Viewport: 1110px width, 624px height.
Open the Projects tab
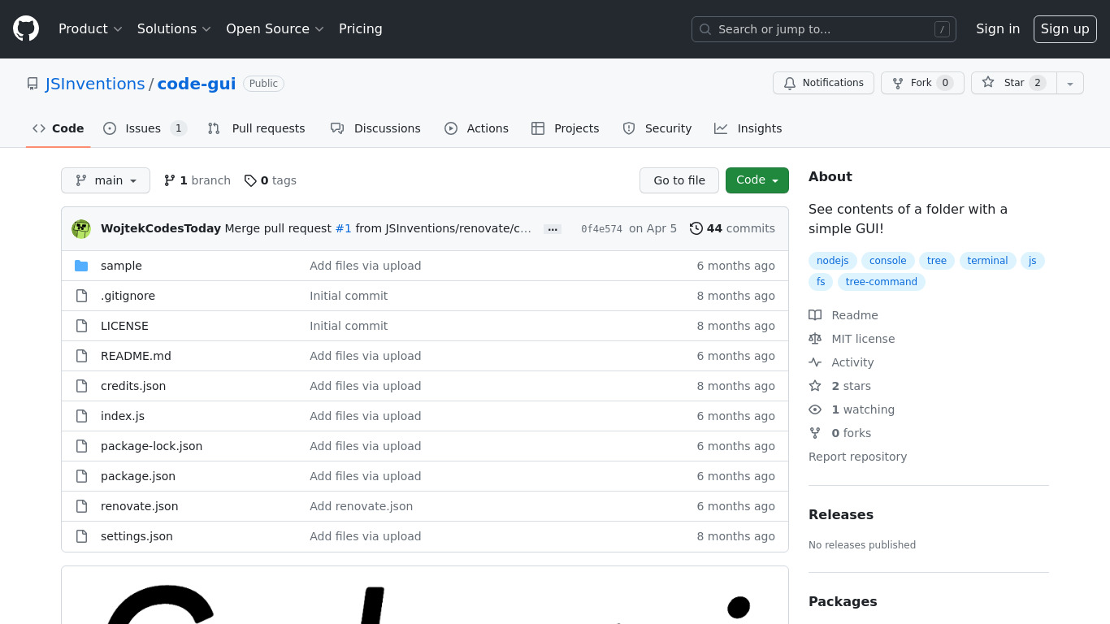566,128
